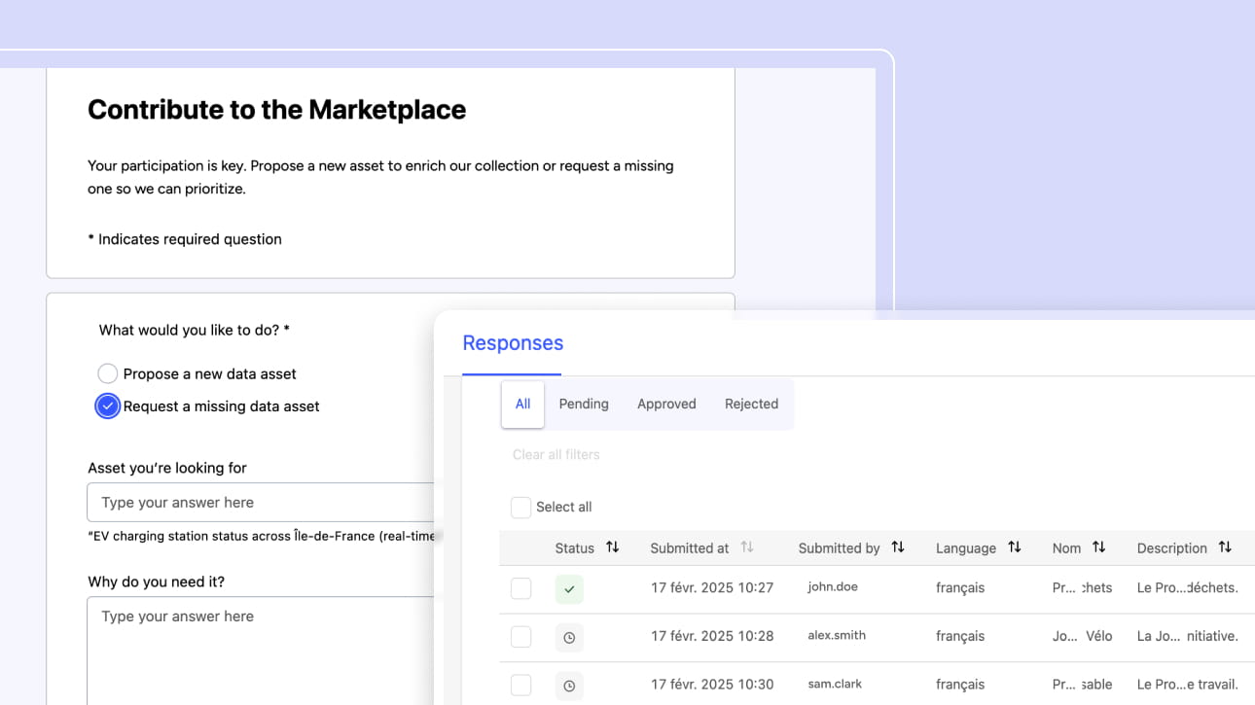Show Rejected responses tab
The height and width of the screenshot is (705, 1255).
pos(751,404)
